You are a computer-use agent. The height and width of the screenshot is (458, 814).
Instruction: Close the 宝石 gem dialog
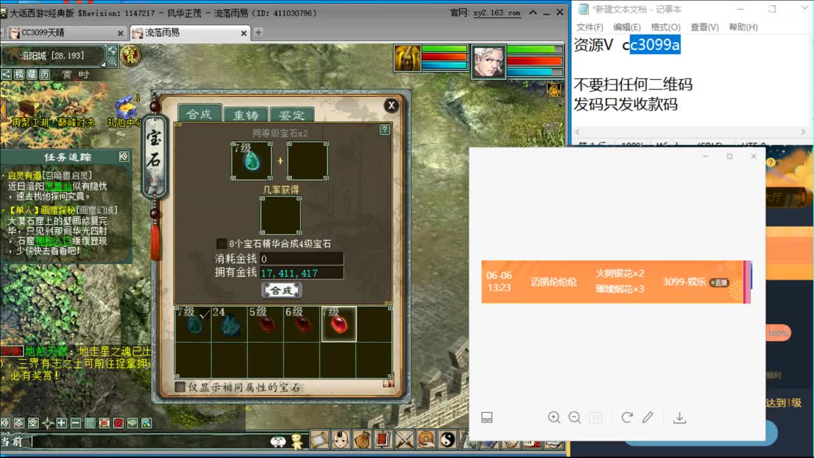391,106
